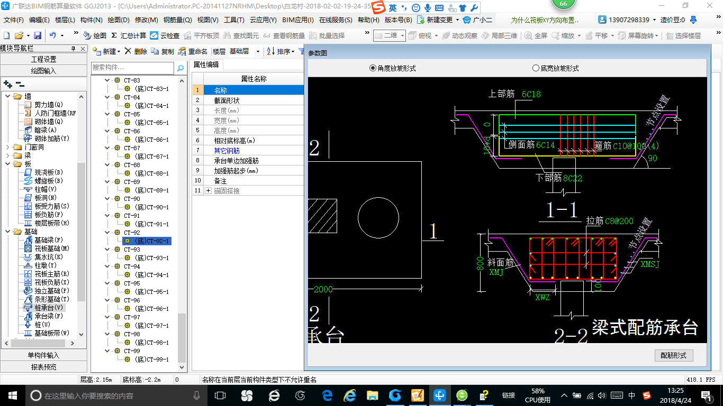Expand 锚固搭接 row in property table
The image size is (723, 406).
click(x=208, y=190)
